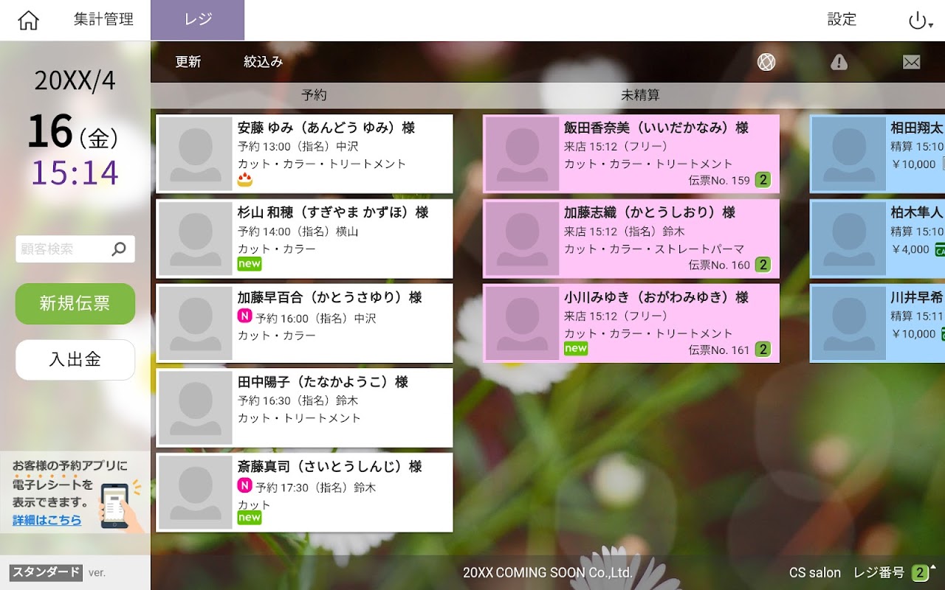Select 加藤志織 unsettled slip name
The width and height of the screenshot is (945, 590).
click(x=650, y=212)
